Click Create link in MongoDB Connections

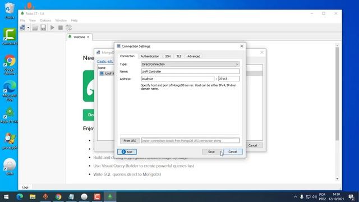(101, 61)
